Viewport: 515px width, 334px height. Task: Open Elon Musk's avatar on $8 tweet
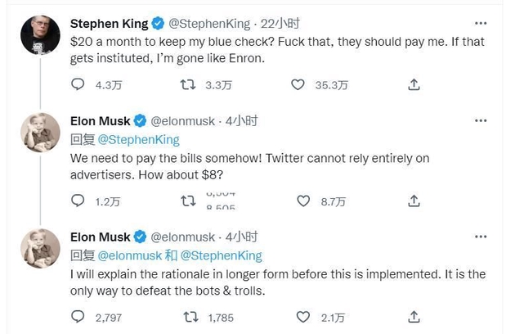[40, 133]
